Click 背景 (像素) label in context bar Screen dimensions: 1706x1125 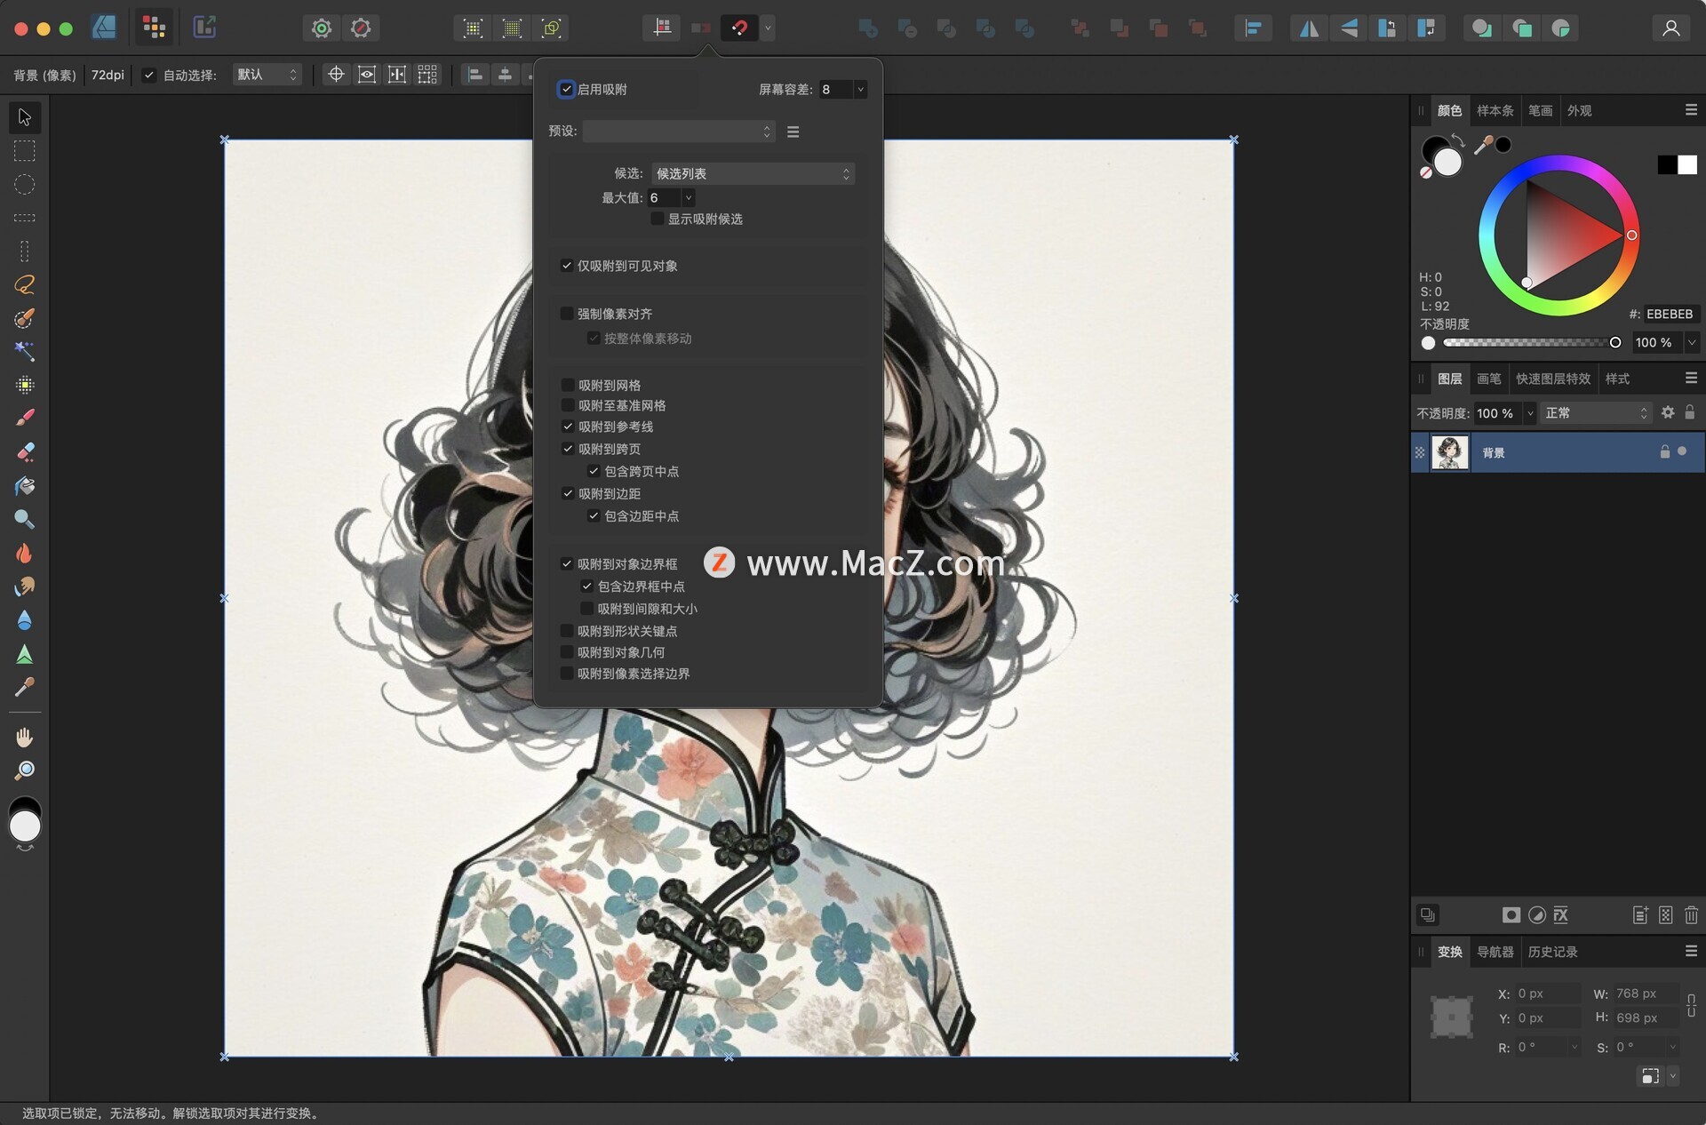(x=44, y=75)
